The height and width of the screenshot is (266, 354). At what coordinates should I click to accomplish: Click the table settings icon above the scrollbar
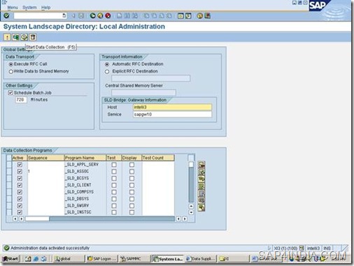pyautogui.click(x=191, y=158)
